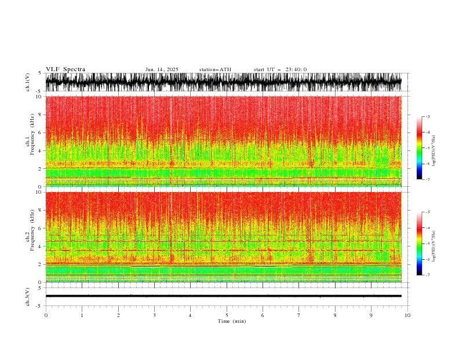Click the ch.1 spectrogram "8" kHz tick label
459x354 pixels.
coord(41,115)
